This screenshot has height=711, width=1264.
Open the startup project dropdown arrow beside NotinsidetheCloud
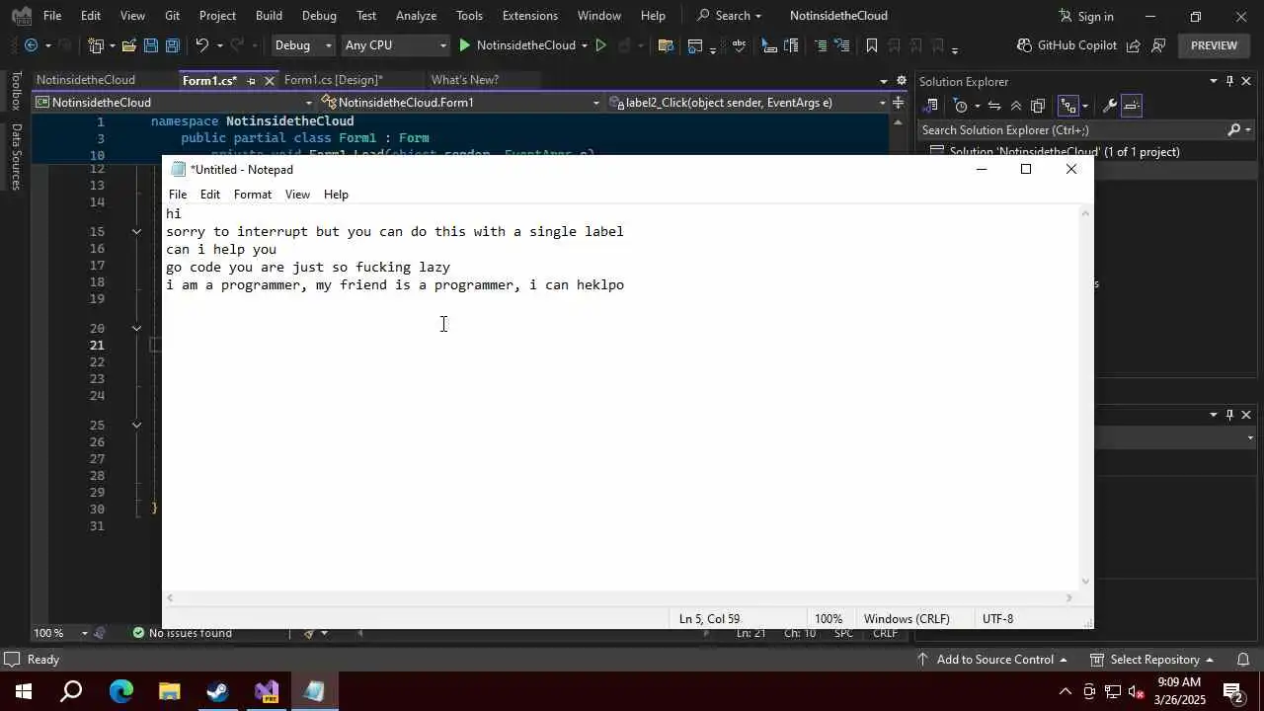(585, 45)
